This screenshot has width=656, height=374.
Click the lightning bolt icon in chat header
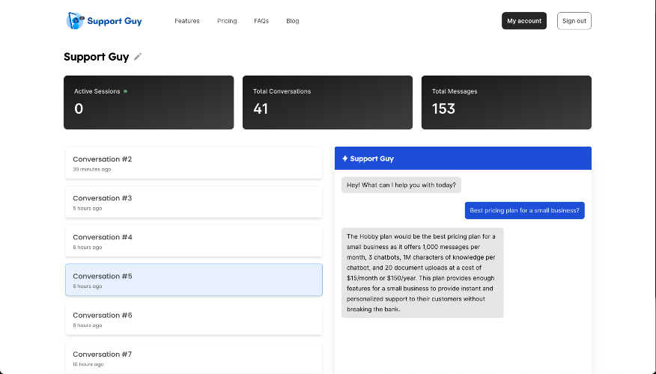click(x=345, y=159)
